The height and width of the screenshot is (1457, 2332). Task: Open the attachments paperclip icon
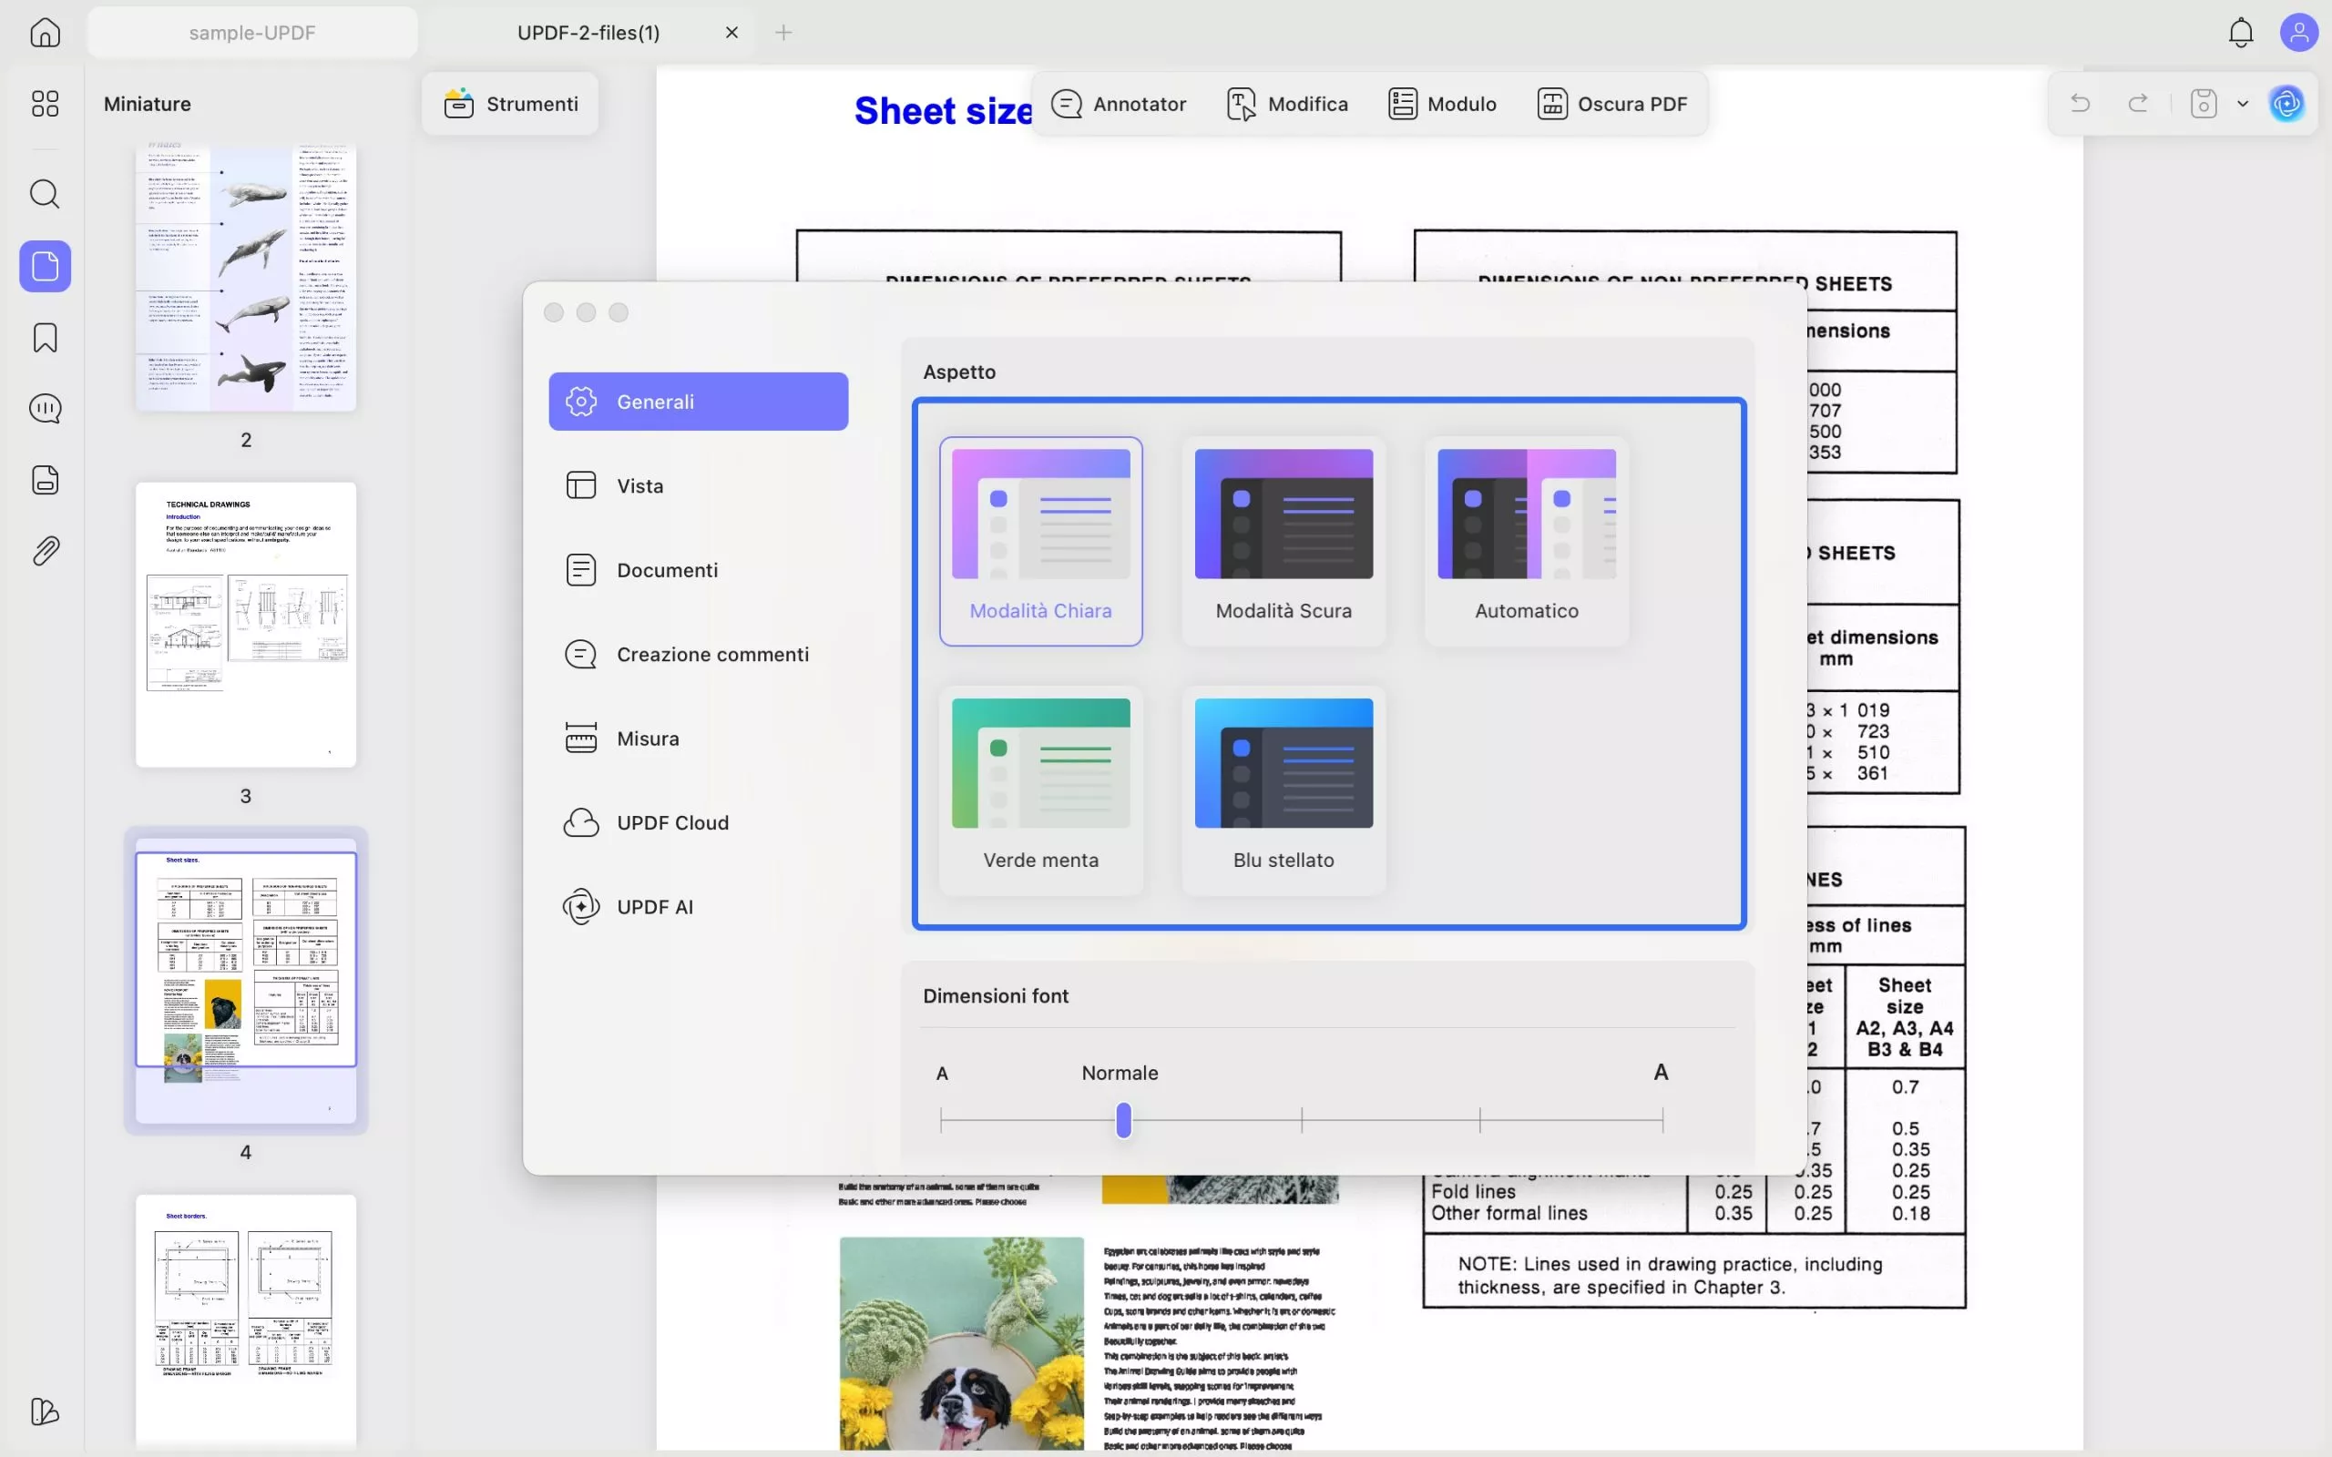tap(46, 551)
